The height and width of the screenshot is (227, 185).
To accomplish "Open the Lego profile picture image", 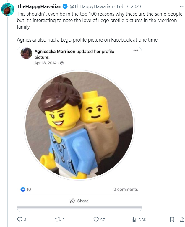I will tap(79, 126).
